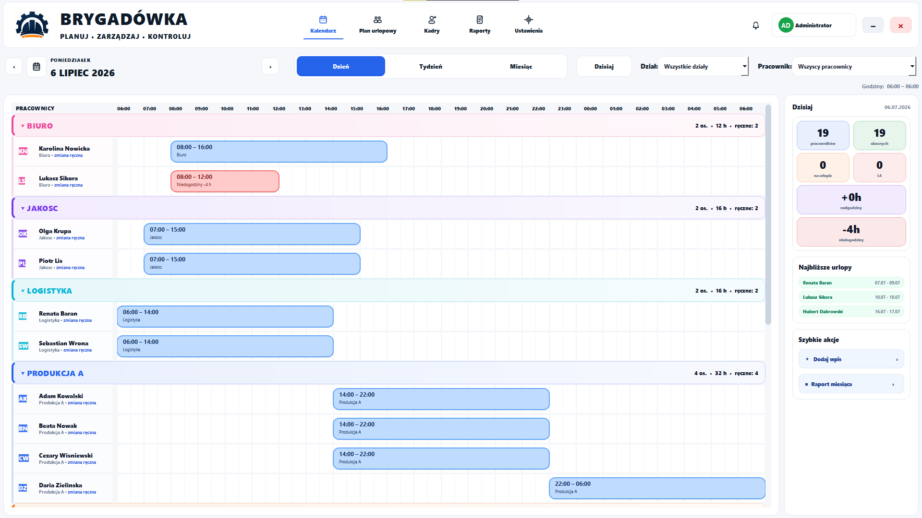This screenshot has height=518, width=922.
Task: Select the Dzień view mode
Action: [x=341, y=67]
